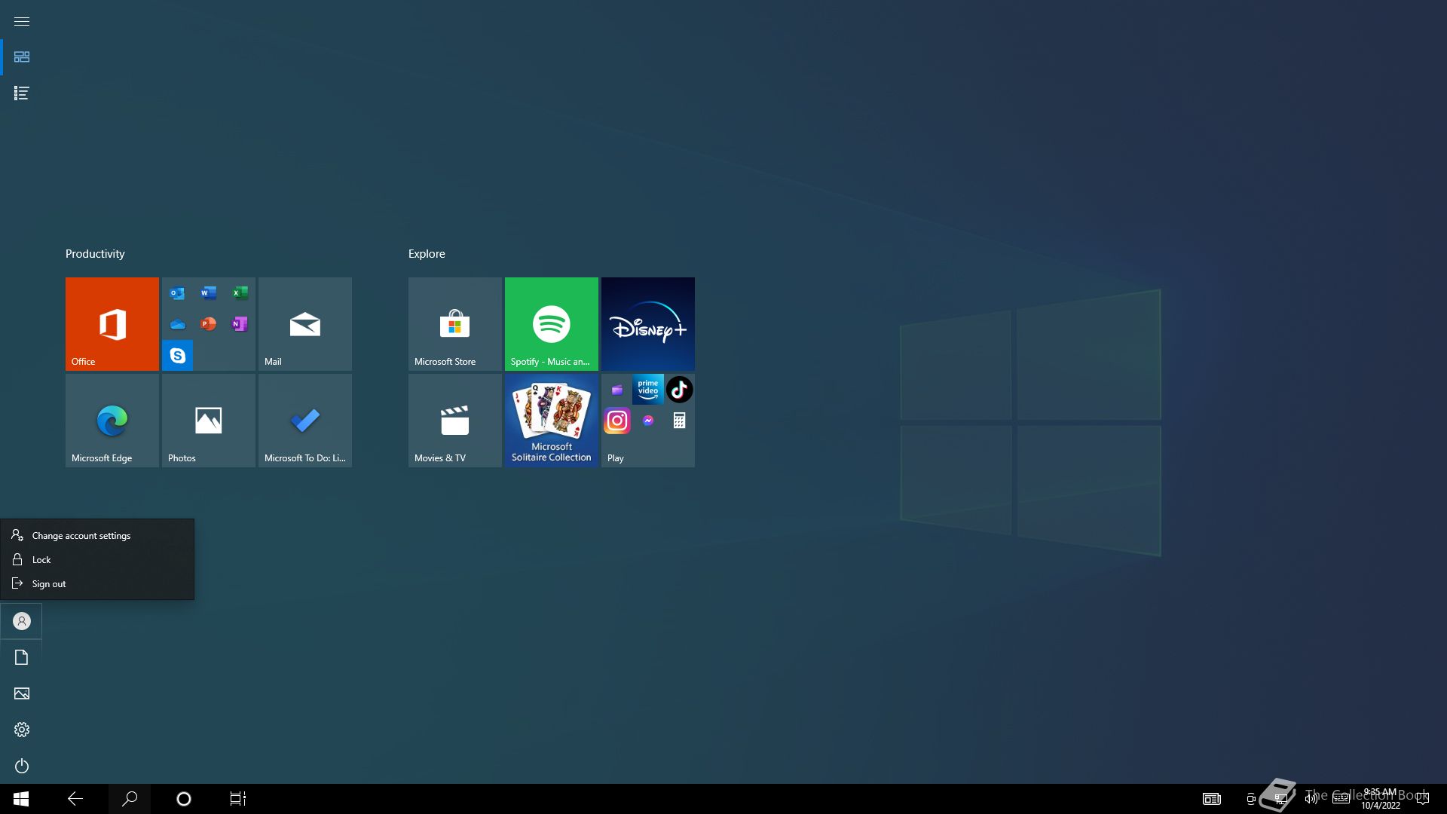Open Calculator in the Play folder
1447x814 pixels.
click(x=679, y=421)
